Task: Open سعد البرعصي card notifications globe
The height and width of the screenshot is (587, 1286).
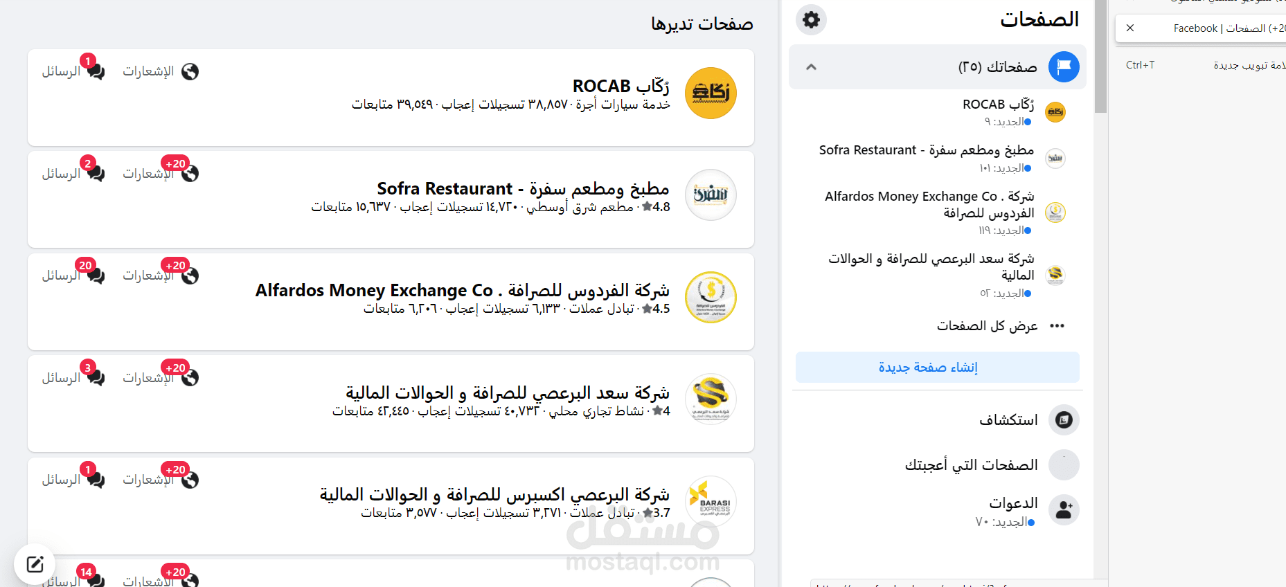Action: click(190, 378)
